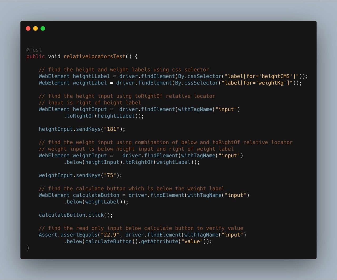This screenshot has width=337, height=280.
Task: Click the weightLabel variable declaration
Action: (x=90, y=83)
